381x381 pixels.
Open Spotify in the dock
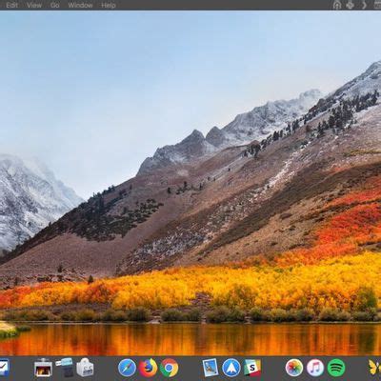(x=336, y=368)
